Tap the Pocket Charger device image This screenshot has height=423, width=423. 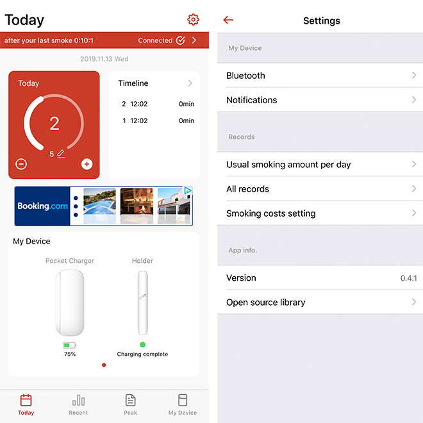[x=70, y=303]
